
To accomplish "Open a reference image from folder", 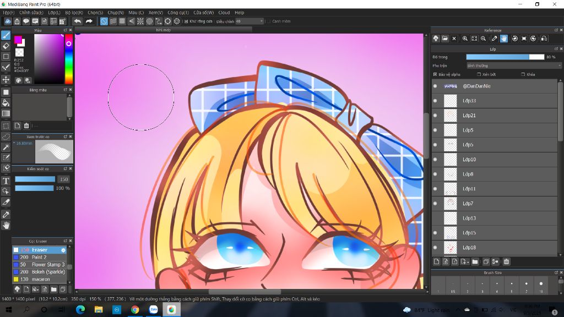I will coord(445,39).
